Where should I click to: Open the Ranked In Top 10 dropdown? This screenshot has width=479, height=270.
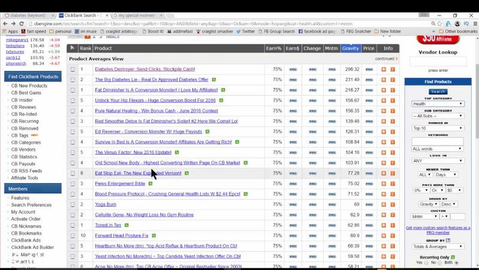tap(438, 128)
